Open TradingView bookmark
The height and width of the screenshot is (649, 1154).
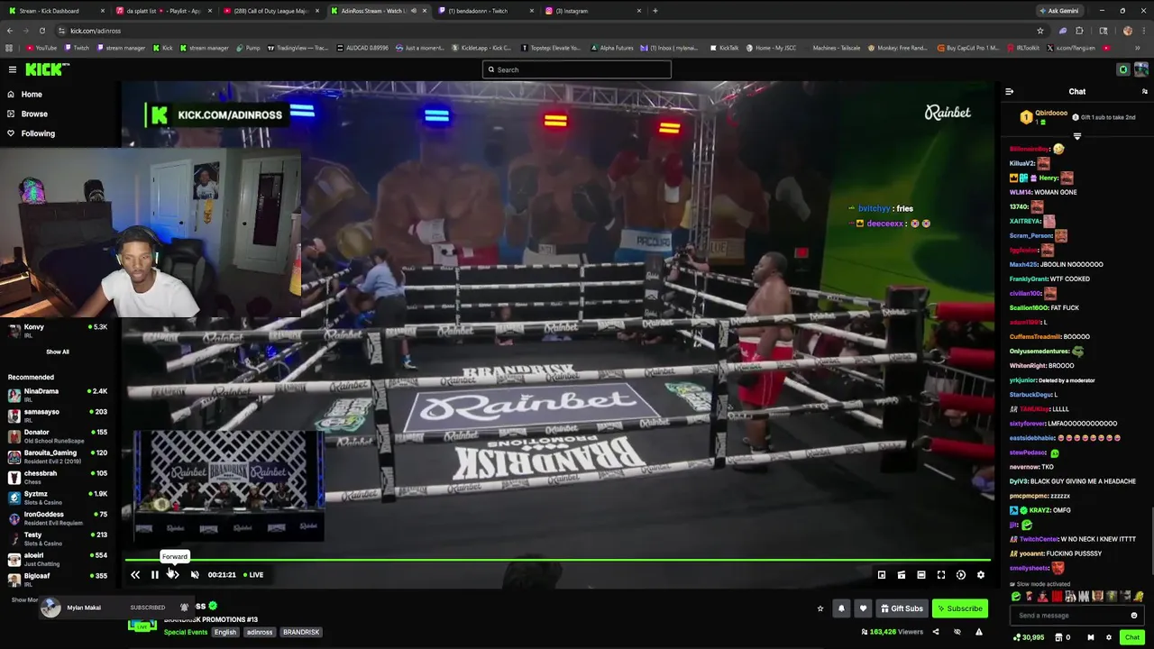[297, 48]
